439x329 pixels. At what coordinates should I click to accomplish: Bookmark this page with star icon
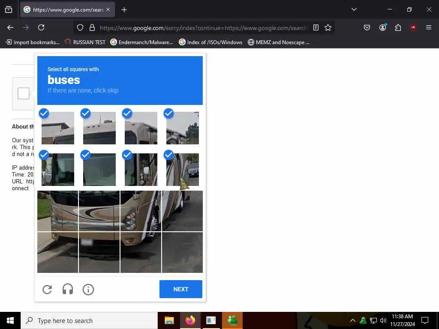click(328, 27)
